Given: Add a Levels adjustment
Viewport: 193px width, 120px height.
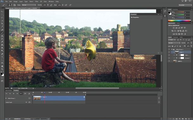Looking at the screenshot, I should pyautogui.click(x=176, y=28).
